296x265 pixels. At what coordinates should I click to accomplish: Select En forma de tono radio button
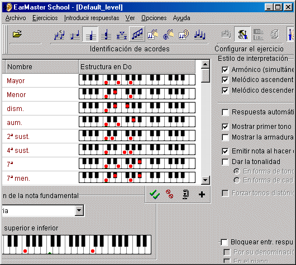[237, 171]
